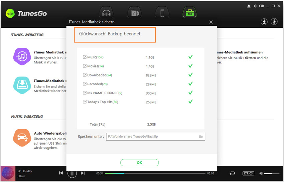Click the green checkmark for Recorded row
This screenshot has width=284, height=182.
click(190, 84)
